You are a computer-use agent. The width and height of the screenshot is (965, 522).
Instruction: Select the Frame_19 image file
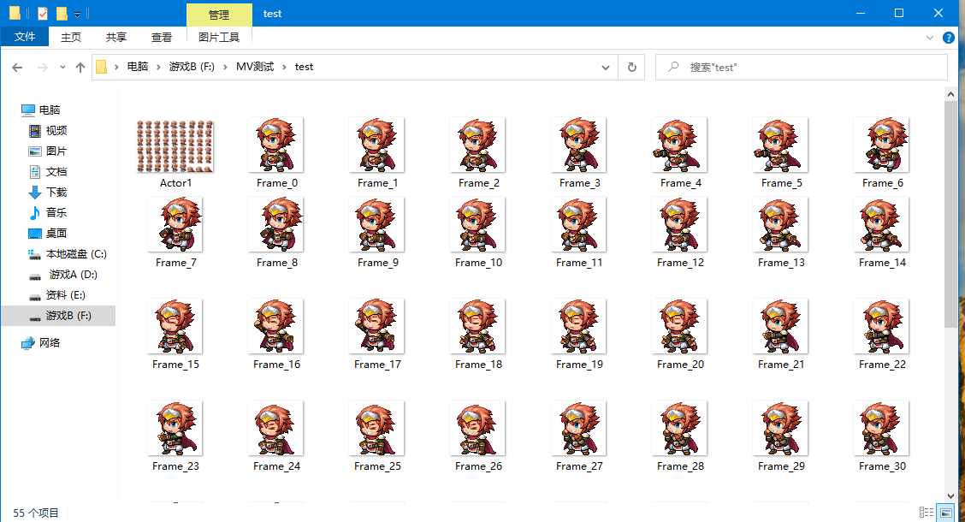(579, 335)
